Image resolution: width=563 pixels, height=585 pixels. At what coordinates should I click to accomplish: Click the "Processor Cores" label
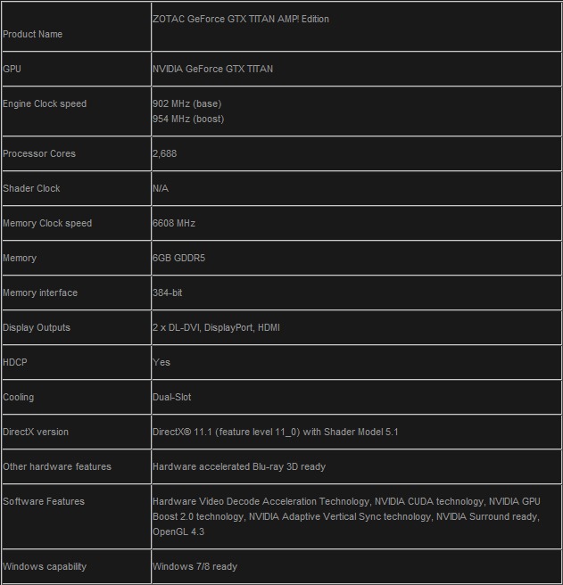coord(39,153)
